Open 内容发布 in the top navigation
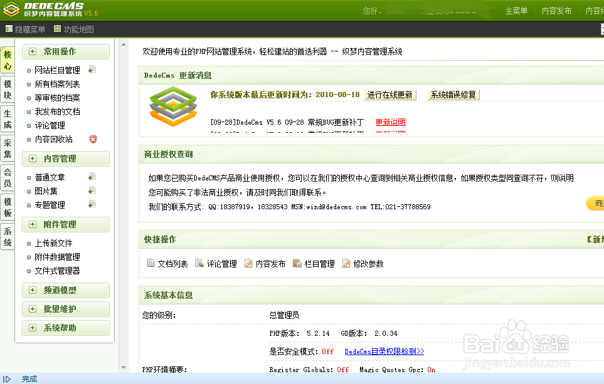This screenshot has width=604, height=384. [x=556, y=11]
